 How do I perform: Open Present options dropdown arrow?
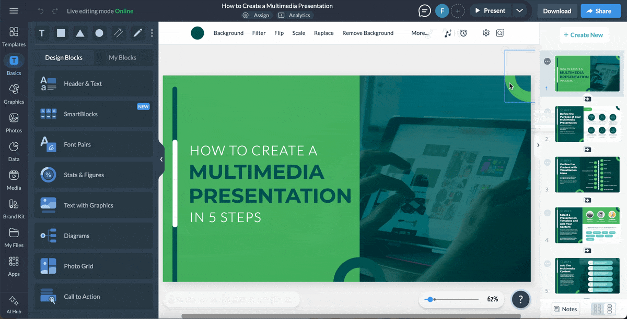(519, 11)
